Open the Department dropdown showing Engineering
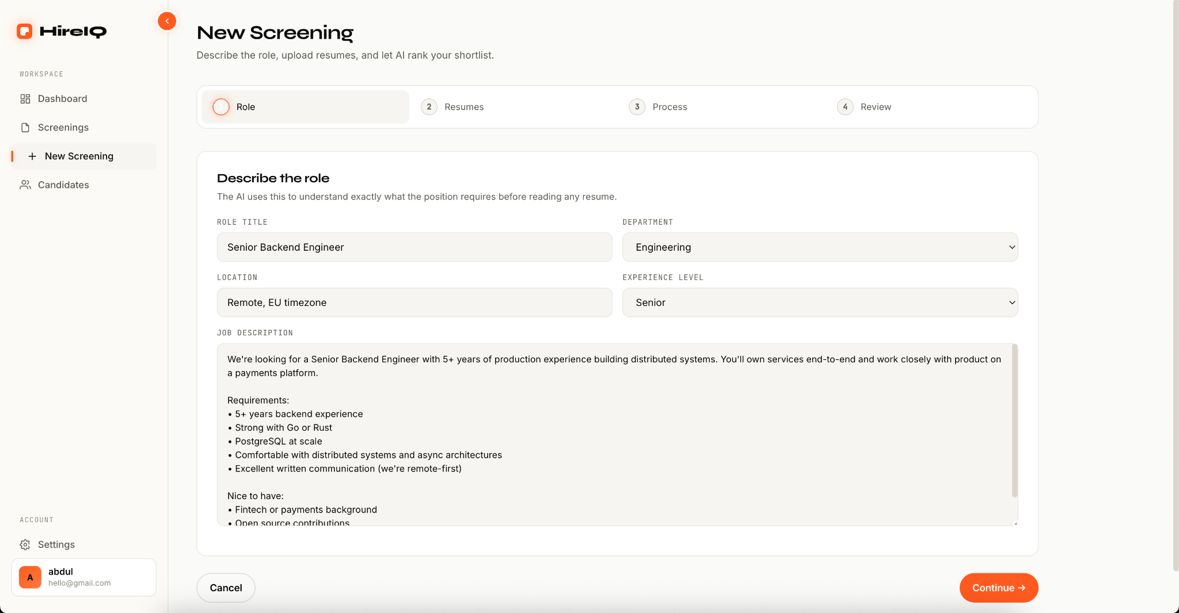Image resolution: width=1179 pixels, height=613 pixels. click(820, 247)
